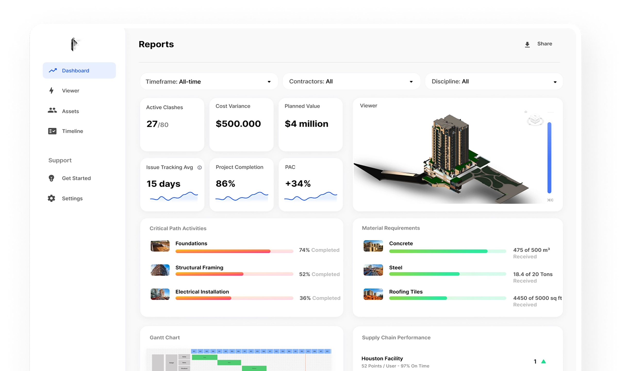
Task: Click the info icon beside Issue Tracking Avg
Action: [x=200, y=167]
